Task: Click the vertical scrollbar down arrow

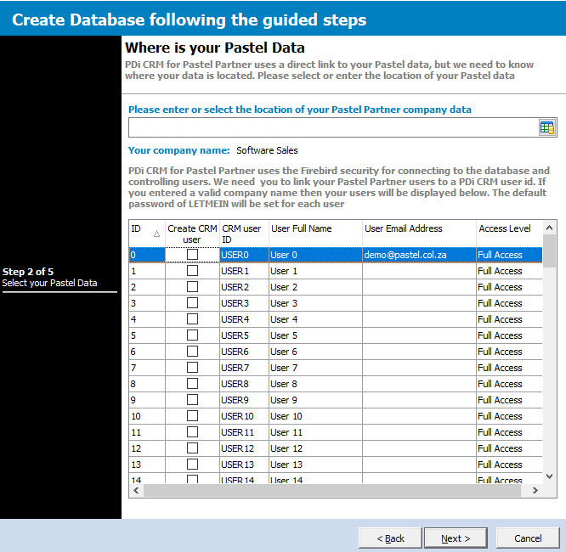Action: [549, 476]
